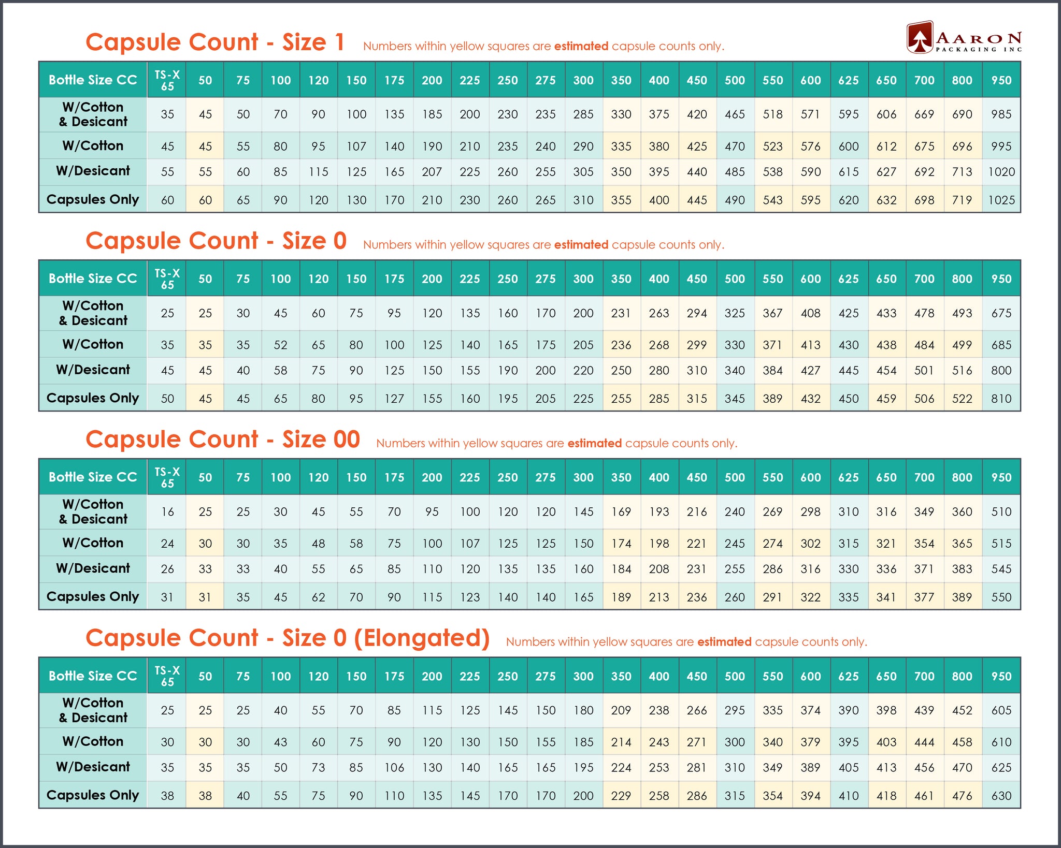
Task: Click the 500 column header in Size 0 table
Action: (x=735, y=279)
